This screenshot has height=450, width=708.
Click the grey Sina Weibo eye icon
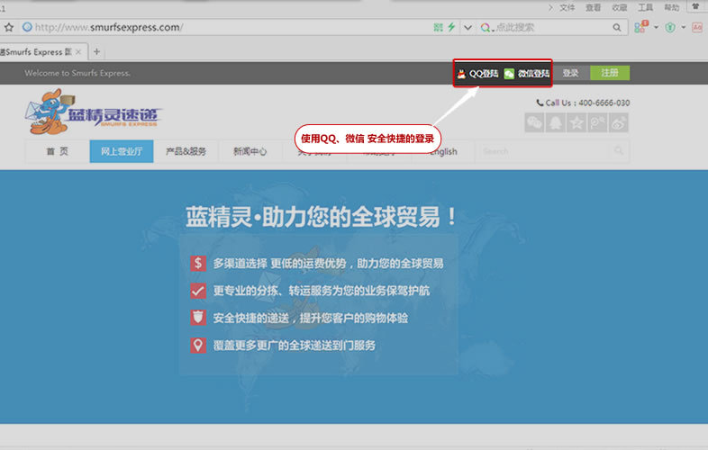tap(618, 122)
